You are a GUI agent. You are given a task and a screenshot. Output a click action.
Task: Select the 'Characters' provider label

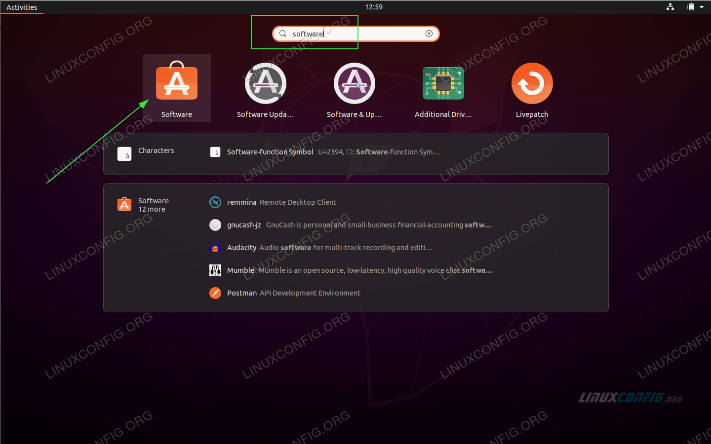156,150
